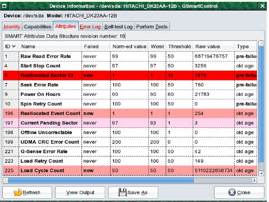Screen dimensions: 269x202
Task: Click raw value 1876 in red row
Action: [x=200, y=75]
